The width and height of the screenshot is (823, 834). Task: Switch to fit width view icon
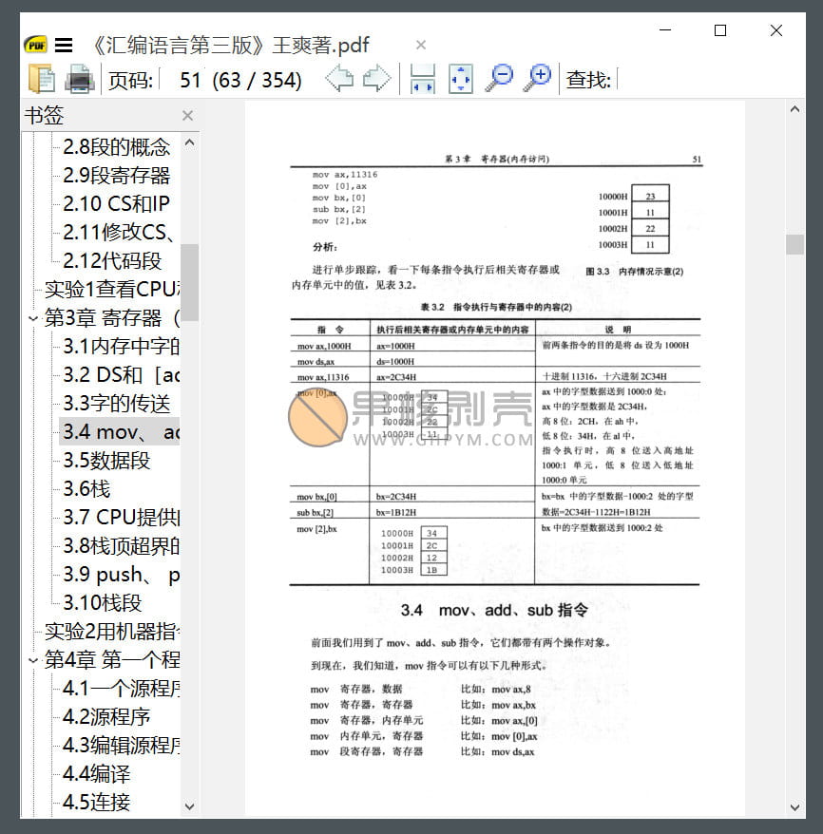click(x=422, y=79)
